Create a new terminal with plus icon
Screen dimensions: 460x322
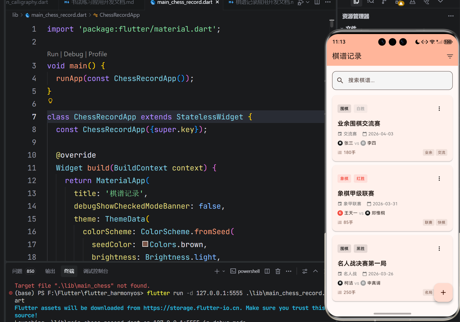(x=217, y=271)
